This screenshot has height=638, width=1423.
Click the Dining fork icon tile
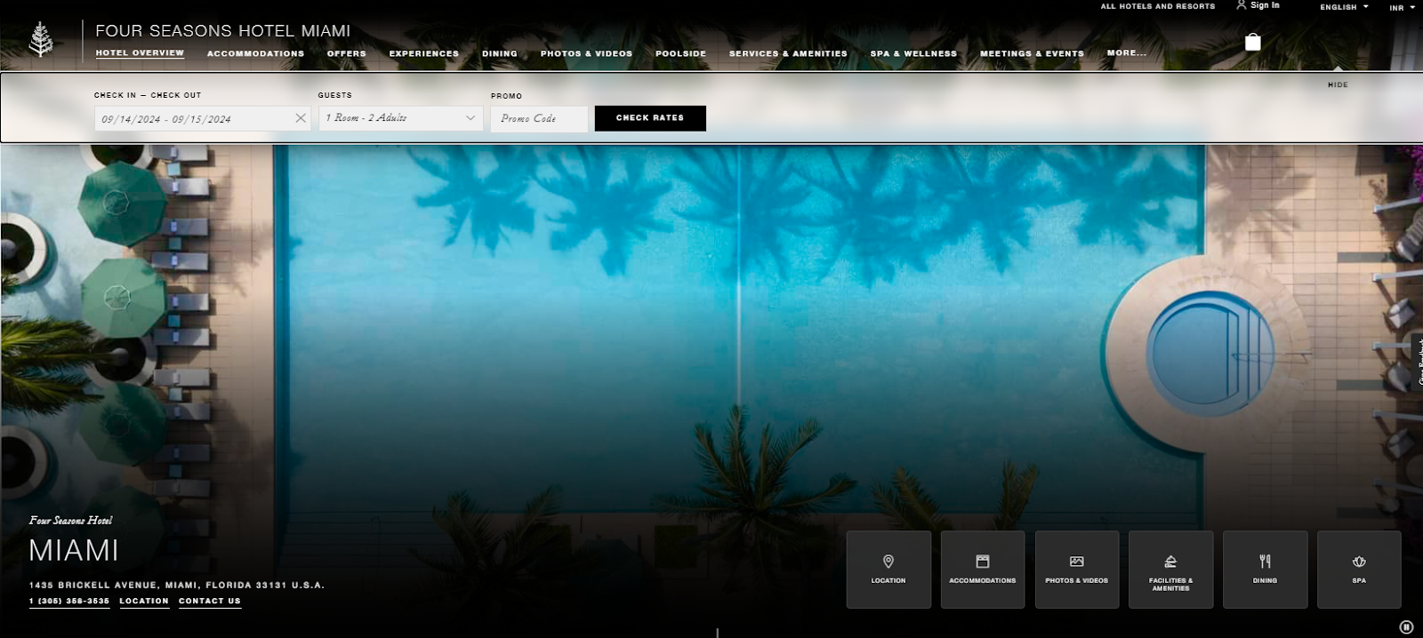tap(1265, 569)
